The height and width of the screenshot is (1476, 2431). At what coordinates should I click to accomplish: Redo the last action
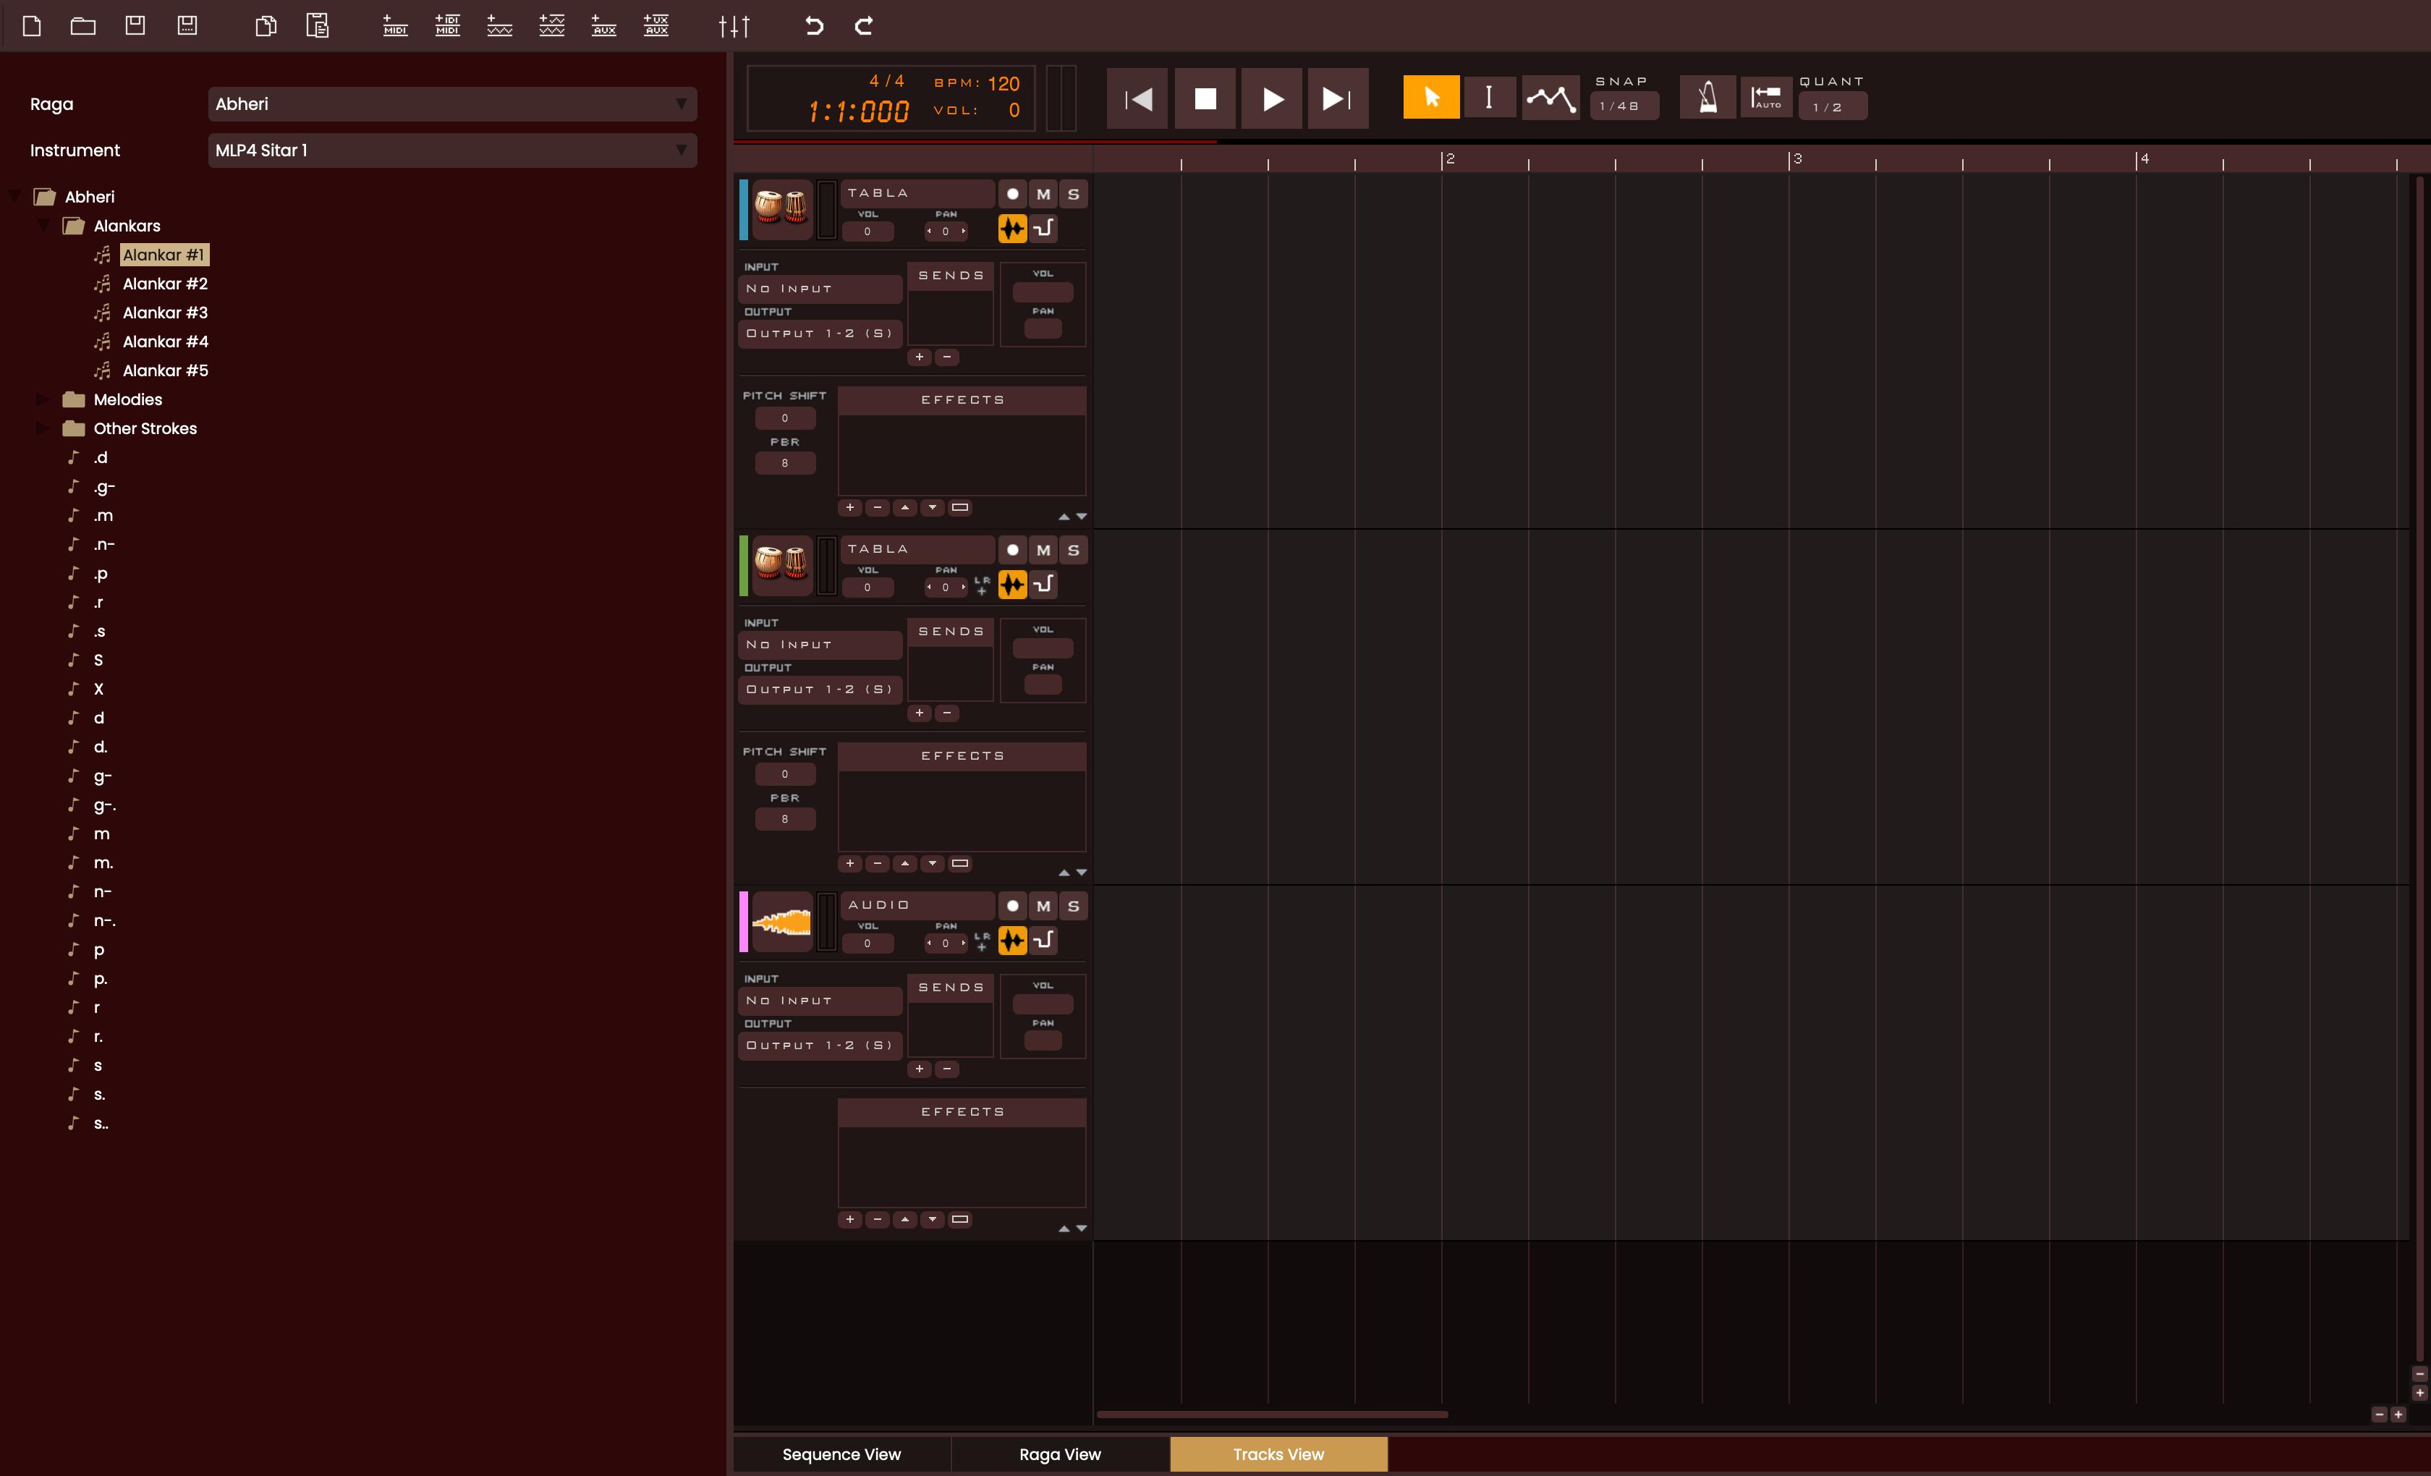pyautogui.click(x=865, y=25)
